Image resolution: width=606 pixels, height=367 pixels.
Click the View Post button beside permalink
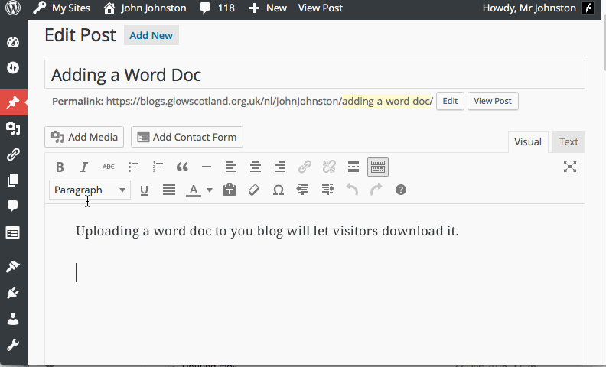[x=493, y=101]
